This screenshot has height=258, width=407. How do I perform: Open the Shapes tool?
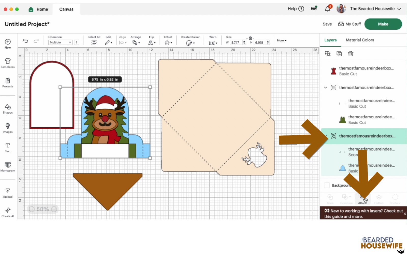(8, 109)
